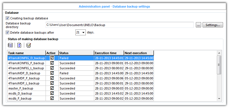Click the task list icon in toolbar

(10, 45)
